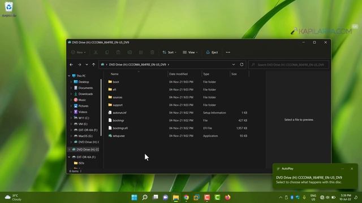Click the Rename toolbar icon
Image resolution: width=362 pixels, height=203 pixels.
(130, 52)
